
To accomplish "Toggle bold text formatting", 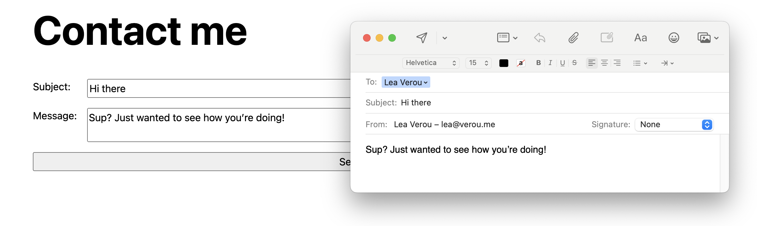I will pos(539,63).
